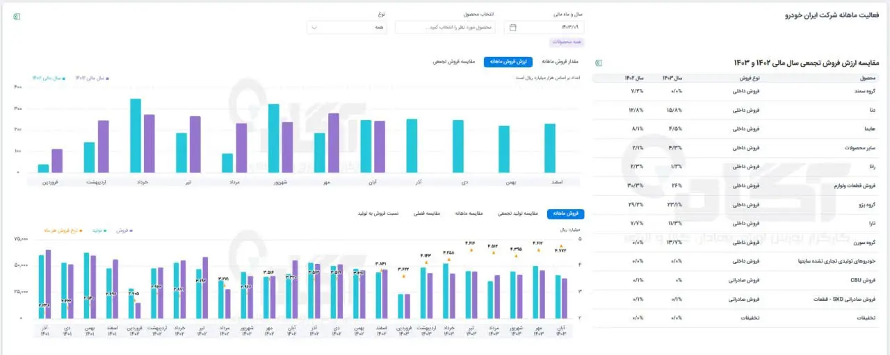Switch to مقایسه فروش تجمعی tab
The width and height of the screenshot is (890, 355).
click(455, 62)
